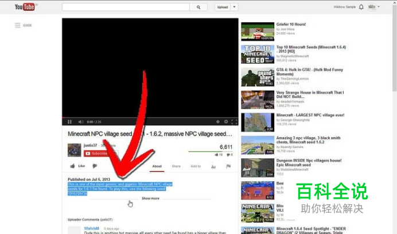397x234 pixels.
Task: Click the search magnifier button
Action: click(x=198, y=7)
